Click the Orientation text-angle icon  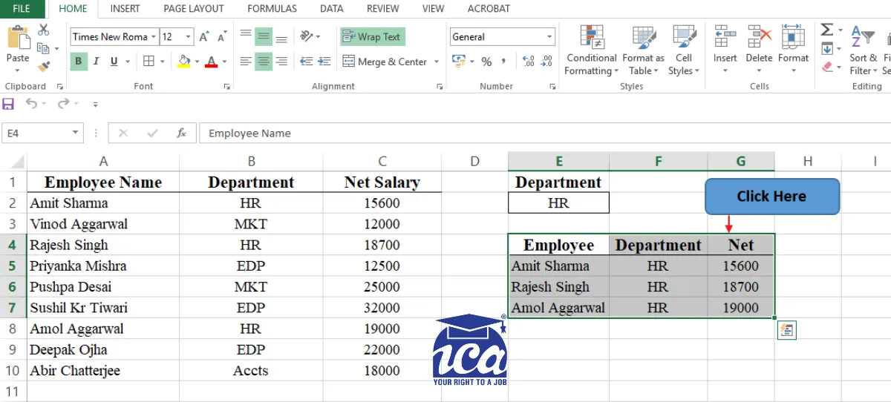click(306, 36)
